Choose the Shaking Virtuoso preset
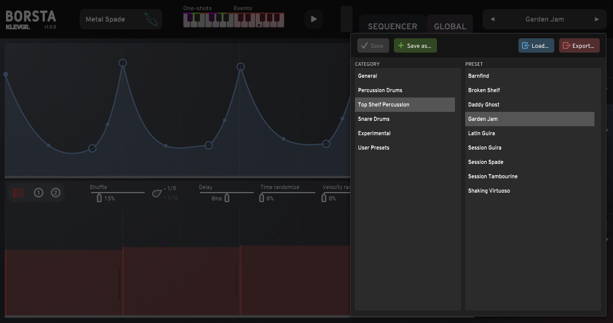The width and height of the screenshot is (613, 323). (x=530, y=191)
